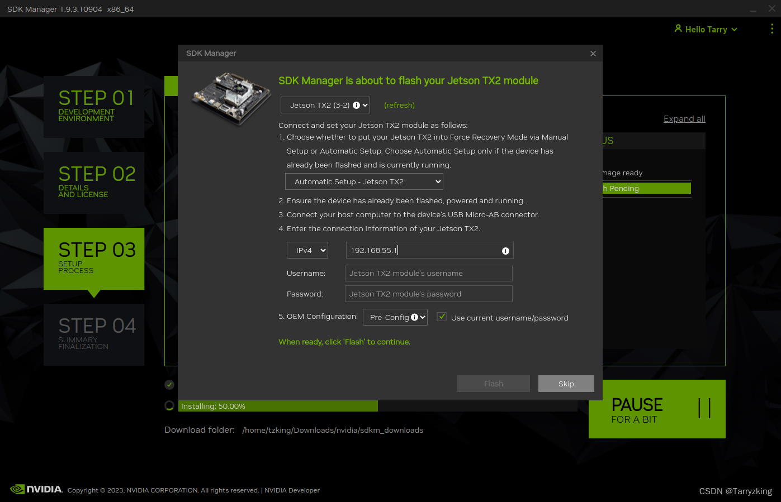
Task: Click the green completed checkmark status icon
Action: coord(169,384)
